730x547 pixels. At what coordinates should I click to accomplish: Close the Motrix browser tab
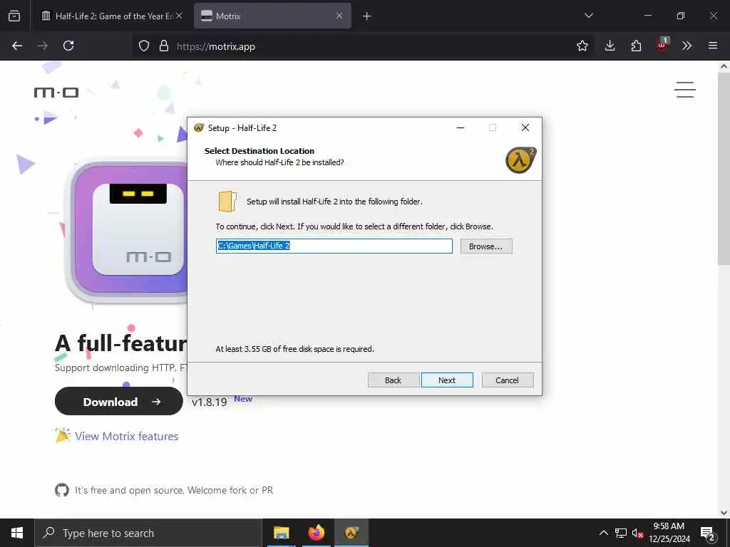[x=339, y=16]
